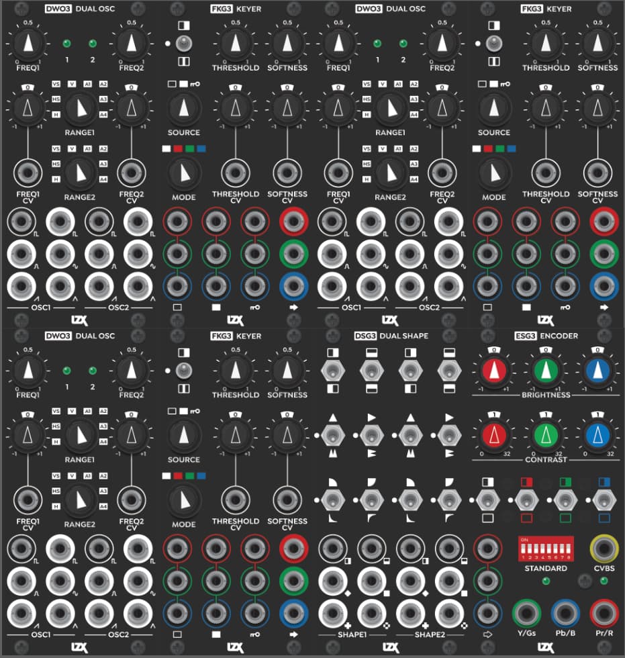This screenshot has height=658, width=625.
Task: Click SHAPE1 plus-sign output jack on DSG3
Action: [332, 613]
